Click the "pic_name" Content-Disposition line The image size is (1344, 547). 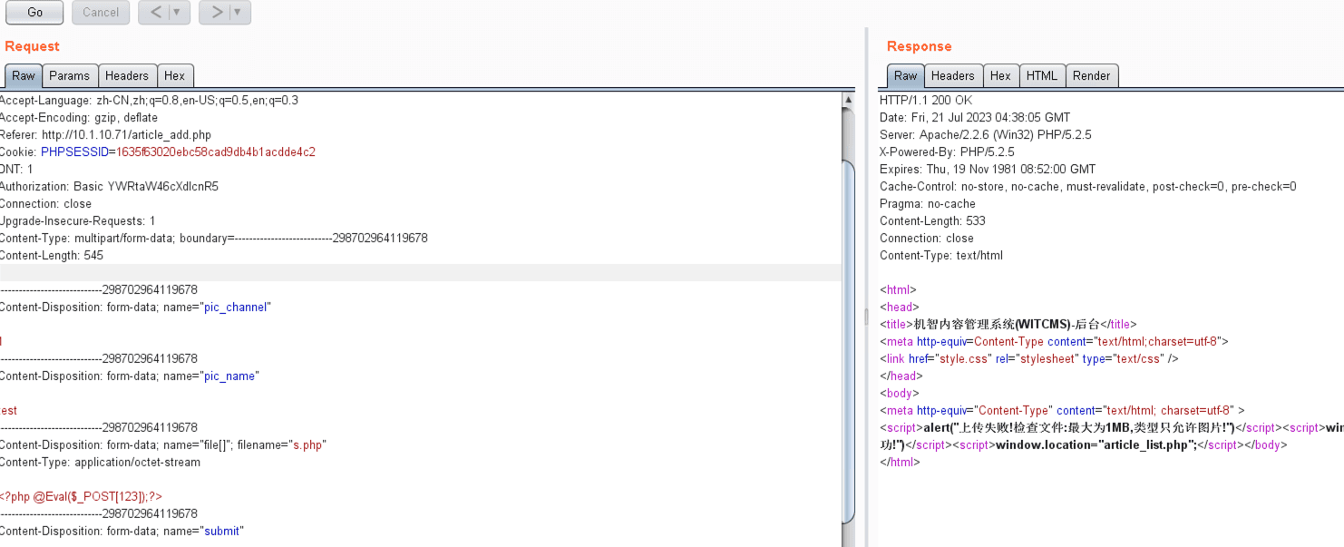point(130,376)
